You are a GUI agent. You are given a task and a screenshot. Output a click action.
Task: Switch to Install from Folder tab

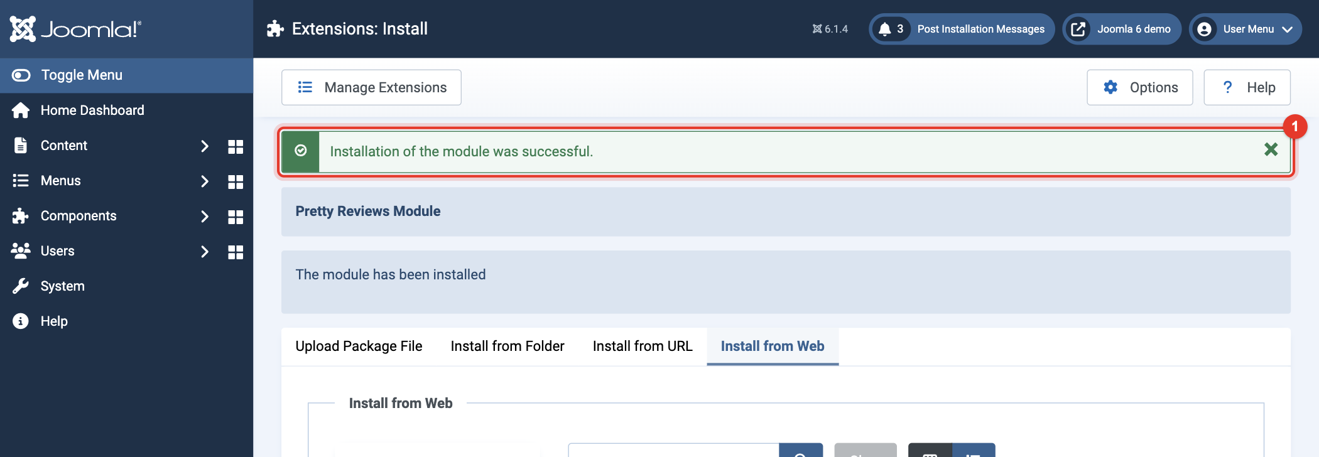click(x=508, y=347)
